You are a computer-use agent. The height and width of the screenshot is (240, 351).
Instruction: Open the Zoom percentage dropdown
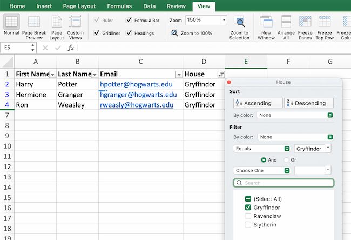(x=224, y=20)
